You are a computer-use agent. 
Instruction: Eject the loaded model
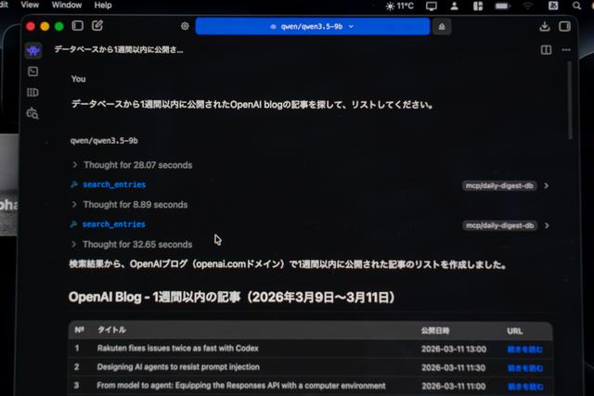(x=442, y=27)
